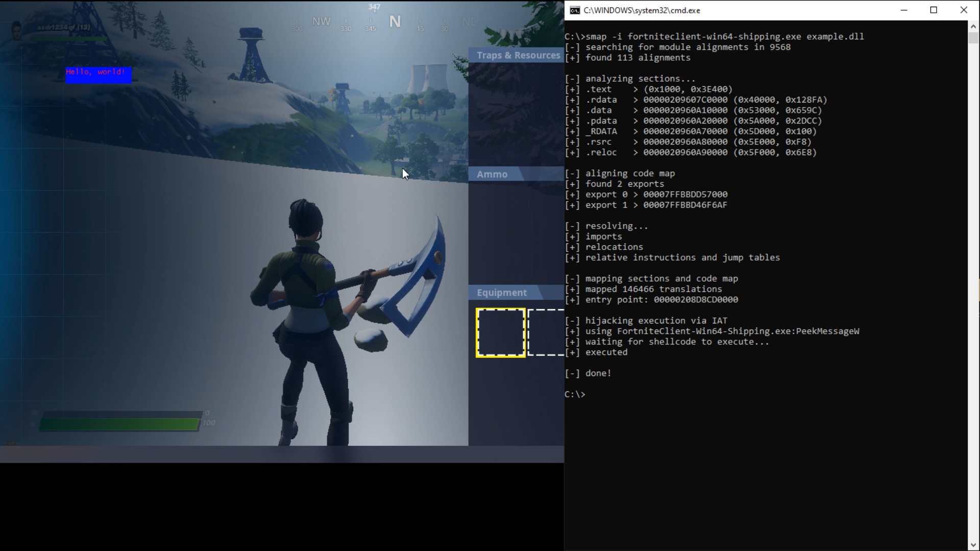This screenshot has height=551, width=980.
Task: Open the Traps & Resources section
Action: pyautogui.click(x=518, y=55)
